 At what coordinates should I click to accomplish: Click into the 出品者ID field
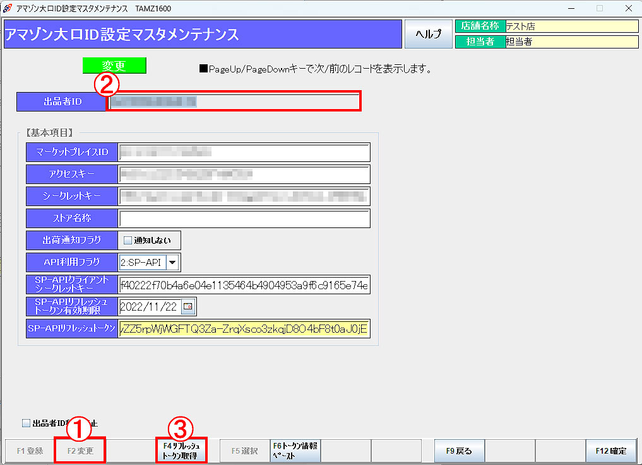coord(234,101)
